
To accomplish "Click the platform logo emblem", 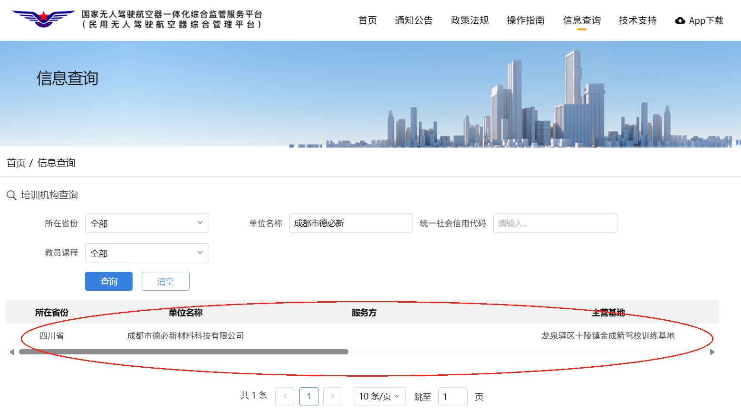I will (43, 19).
